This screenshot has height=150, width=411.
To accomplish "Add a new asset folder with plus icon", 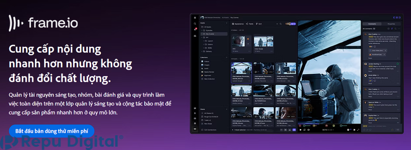I will click(x=226, y=23).
